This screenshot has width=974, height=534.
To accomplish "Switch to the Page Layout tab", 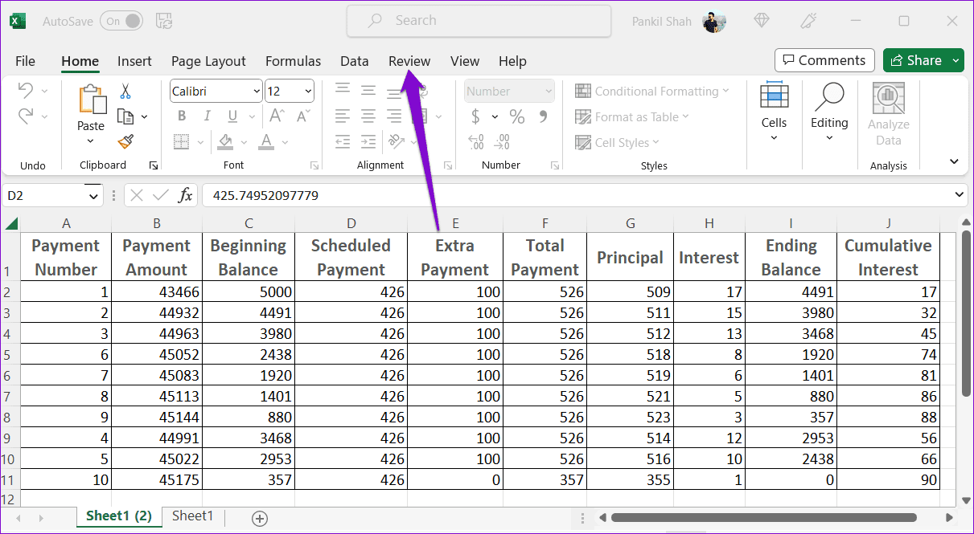I will [x=208, y=61].
